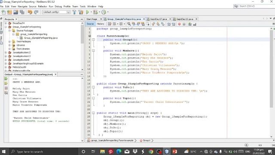Click the editor Find Selection magnifier icon
Image resolution: width=275 pixels, height=155 pixels.
click(129, 24)
